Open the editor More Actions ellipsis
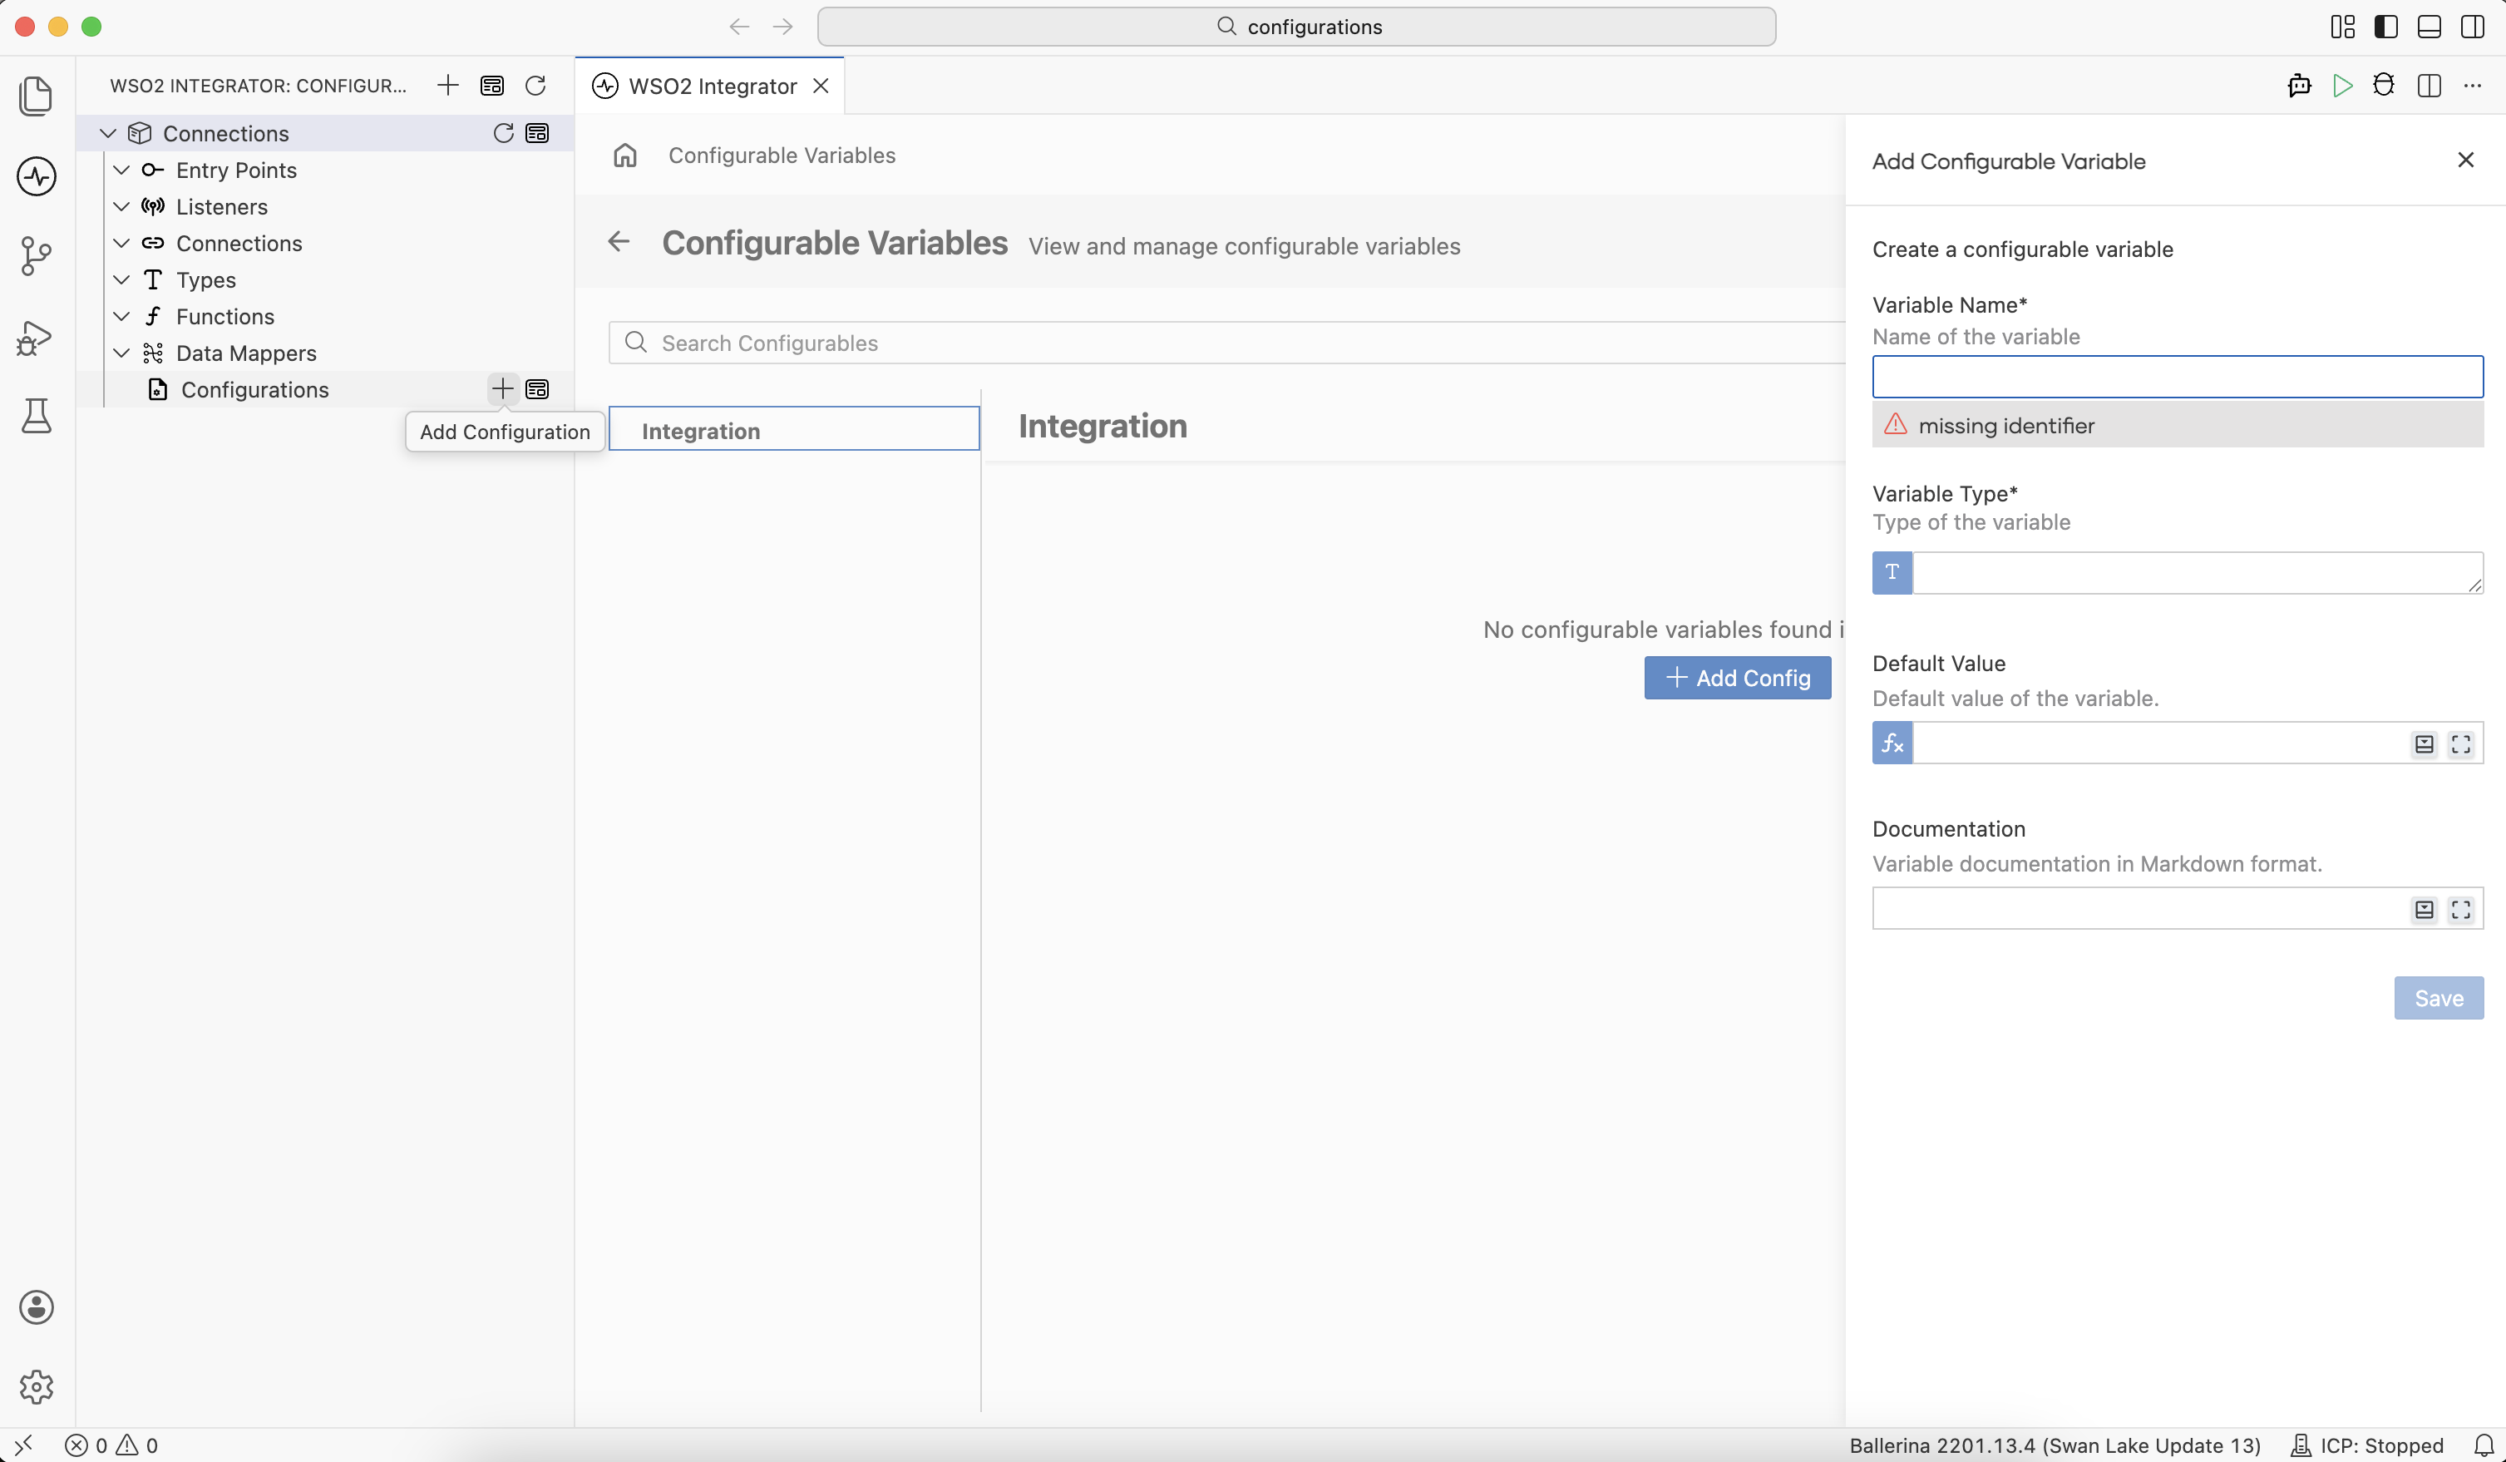 pos(2472,86)
